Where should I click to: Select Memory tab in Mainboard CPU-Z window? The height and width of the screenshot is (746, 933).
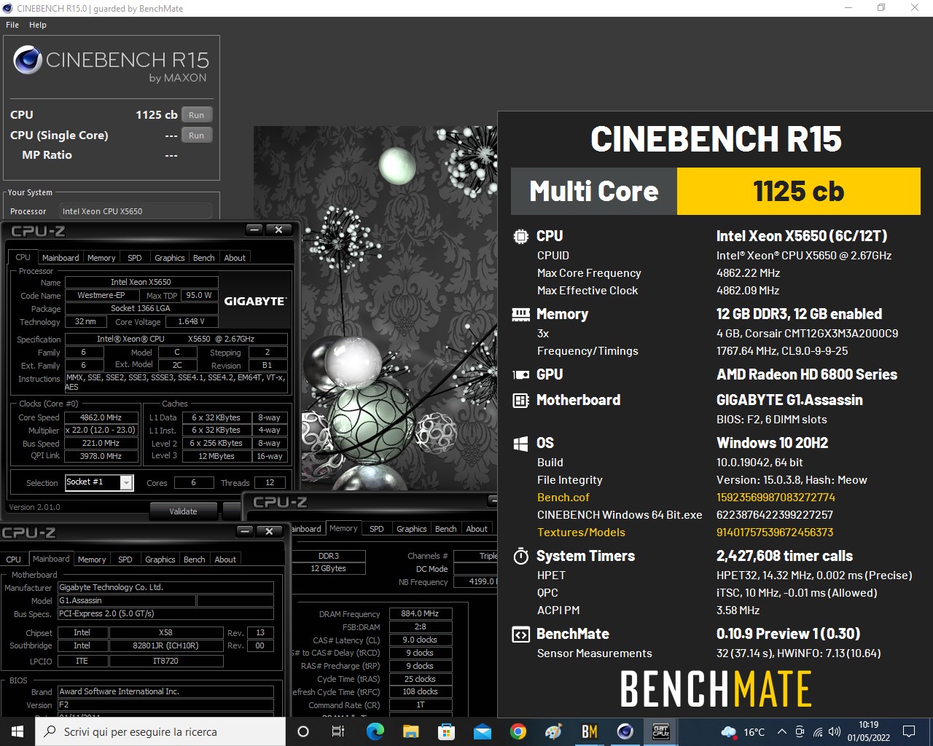pos(92,559)
